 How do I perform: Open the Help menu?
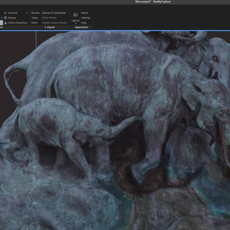84,23
